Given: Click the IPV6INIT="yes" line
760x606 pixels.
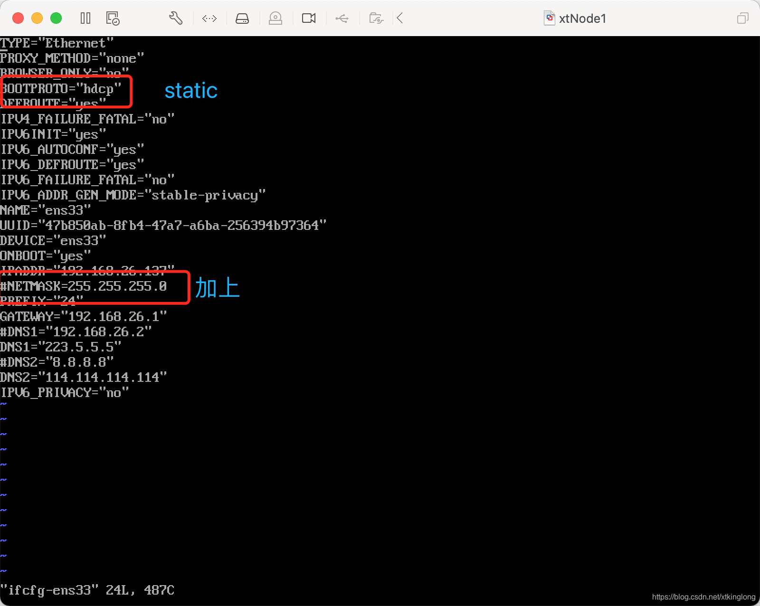Looking at the screenshot, I should click(x=53, y=134).
